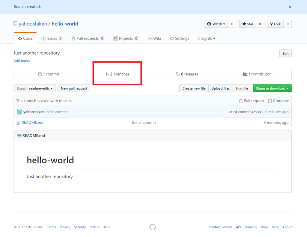Click the hello-world README heading
307x237 pixels.
(x=50, y=160)
